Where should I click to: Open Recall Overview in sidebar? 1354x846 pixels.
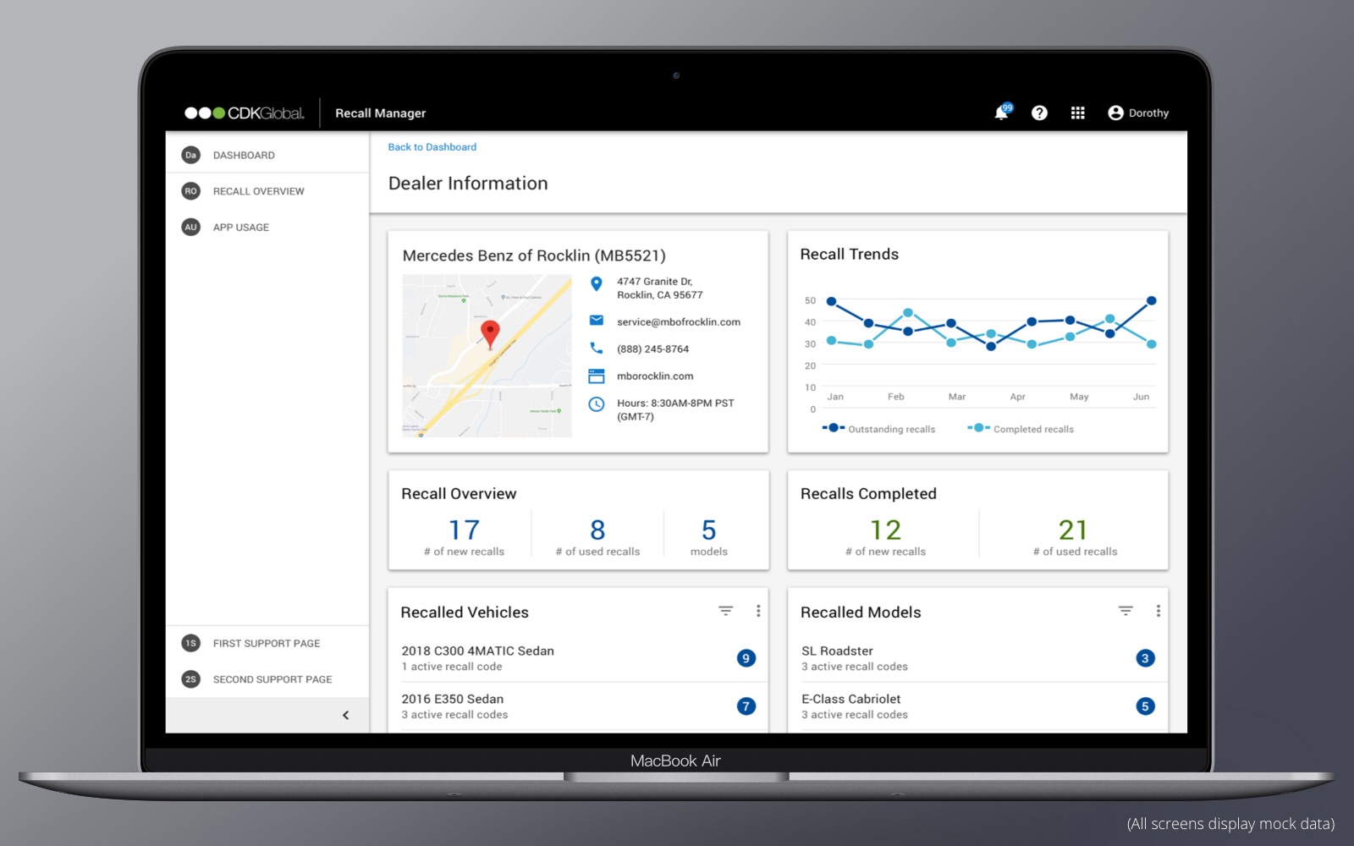(267, 191)
